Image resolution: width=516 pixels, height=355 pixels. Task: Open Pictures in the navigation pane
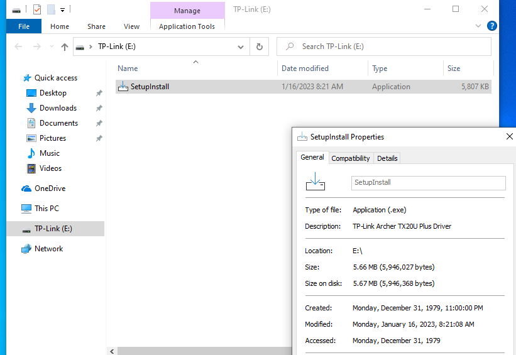pyautogui.click(x=53, y=138)
